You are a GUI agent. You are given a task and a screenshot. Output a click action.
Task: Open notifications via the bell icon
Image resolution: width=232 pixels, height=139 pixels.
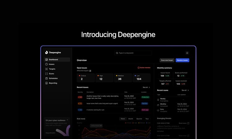click(x=187, y=53)
